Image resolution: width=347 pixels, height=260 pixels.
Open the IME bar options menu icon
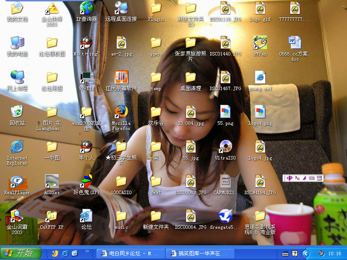click(320, 178)
